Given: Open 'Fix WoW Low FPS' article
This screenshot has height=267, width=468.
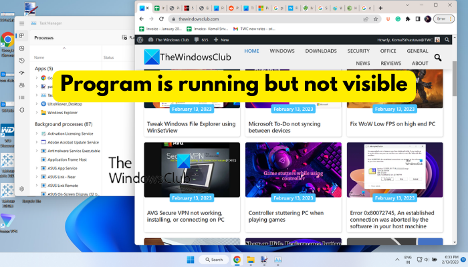Looking at the screenshot, I should coord(392,124).
